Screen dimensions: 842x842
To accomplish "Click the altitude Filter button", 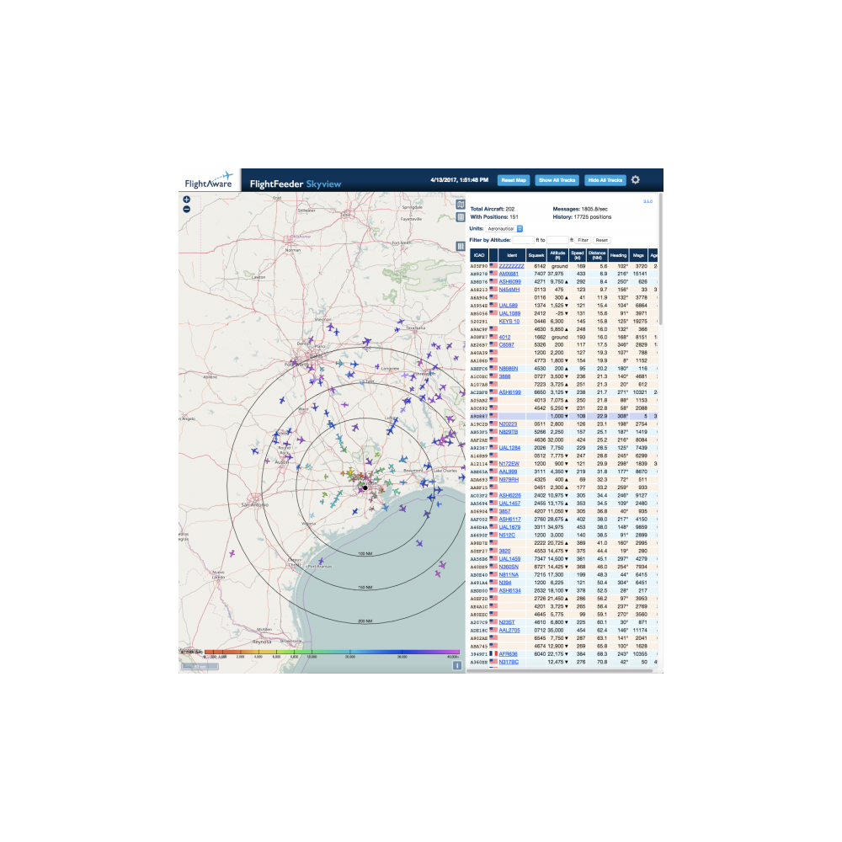I will pos(584,240).
